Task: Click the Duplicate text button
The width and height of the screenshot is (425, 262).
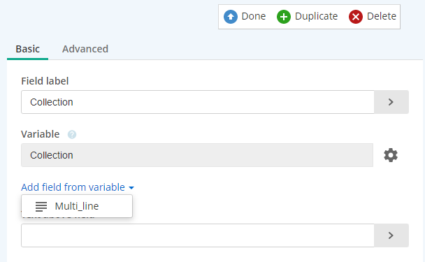Action: tap(316, 16)
